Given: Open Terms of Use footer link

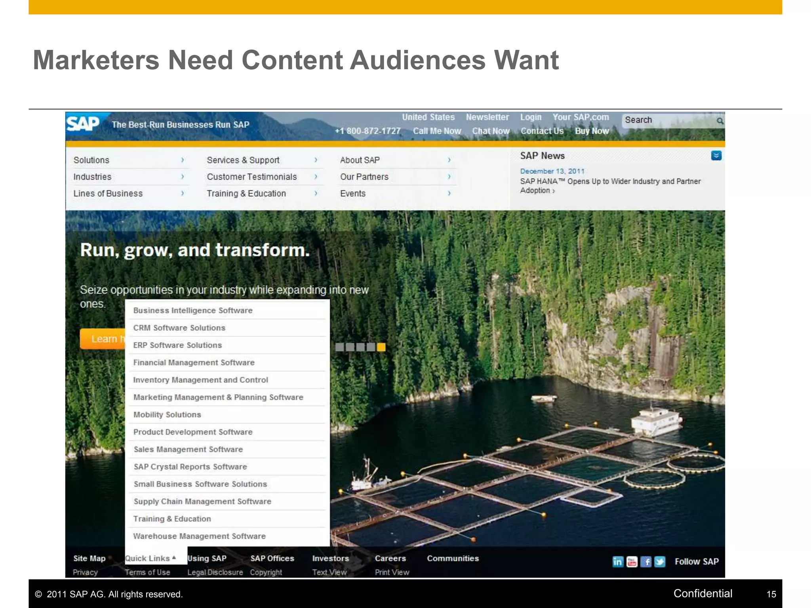Looking at the screenshot, I should [x=147, y=572].
